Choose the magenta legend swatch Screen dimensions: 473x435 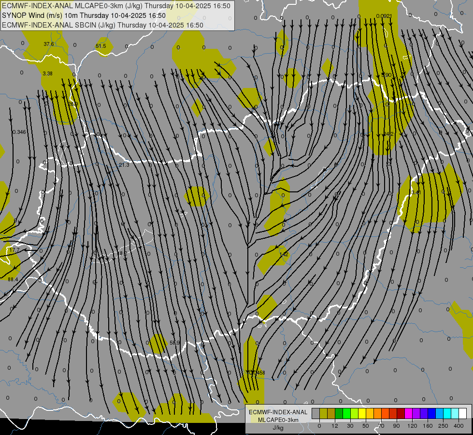[x=409, y=414]
